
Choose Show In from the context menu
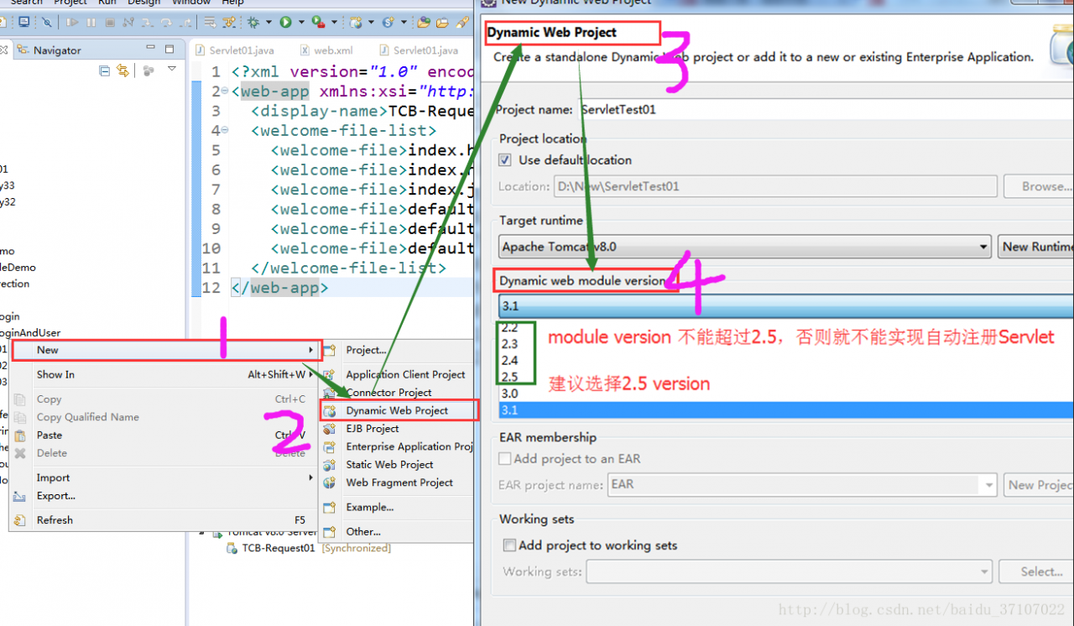coord(164,374)
